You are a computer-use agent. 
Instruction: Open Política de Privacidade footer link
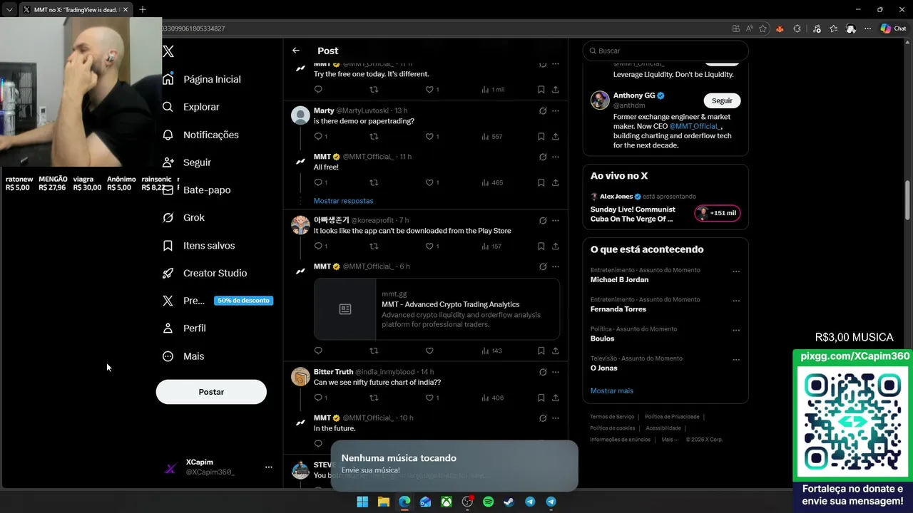click(672, 417)
